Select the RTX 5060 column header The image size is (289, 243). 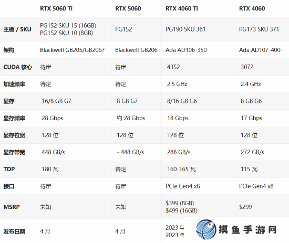click(x=128, y=8)
